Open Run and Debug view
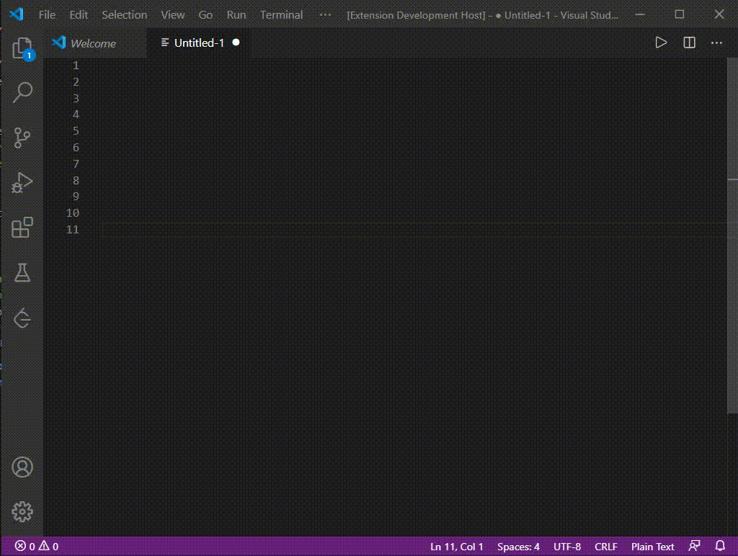This screenshot has height=556, width=738. tap(22, 182)
